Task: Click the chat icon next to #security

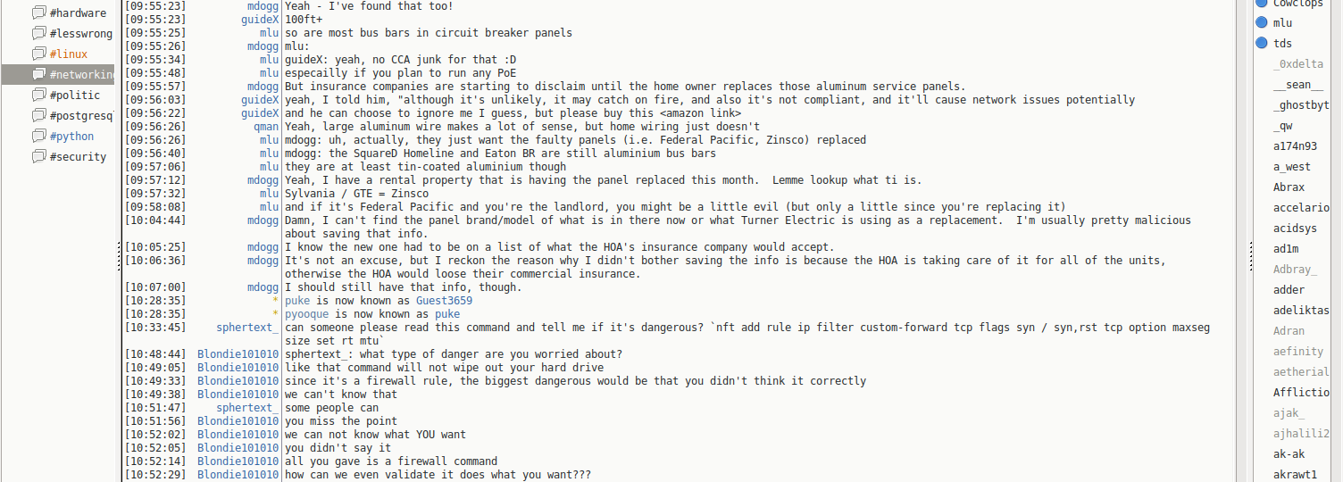Action: click(38, 156)
